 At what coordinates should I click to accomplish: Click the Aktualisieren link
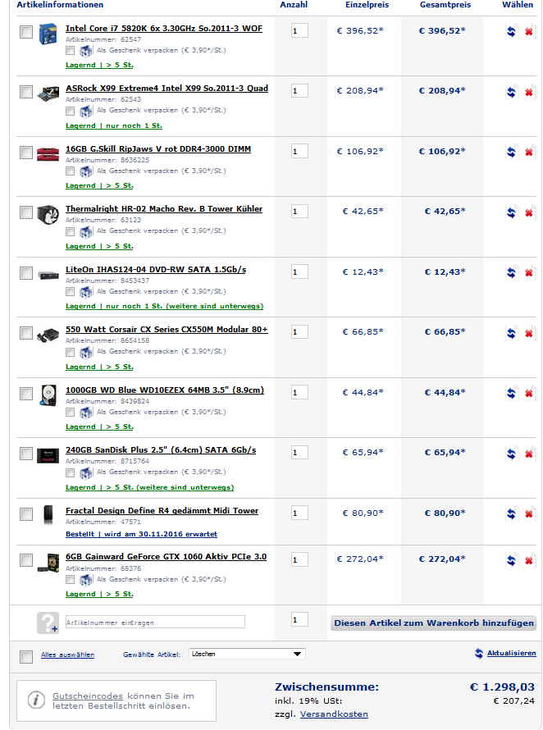511,653
